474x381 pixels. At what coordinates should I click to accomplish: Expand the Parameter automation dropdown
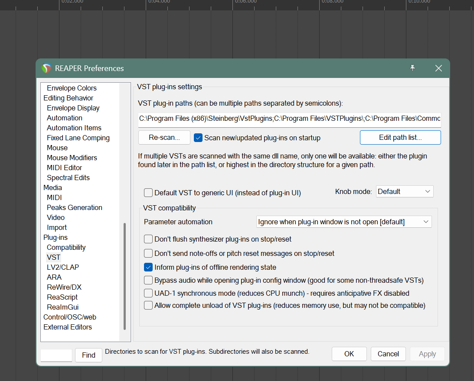click(x=343, y=222)
